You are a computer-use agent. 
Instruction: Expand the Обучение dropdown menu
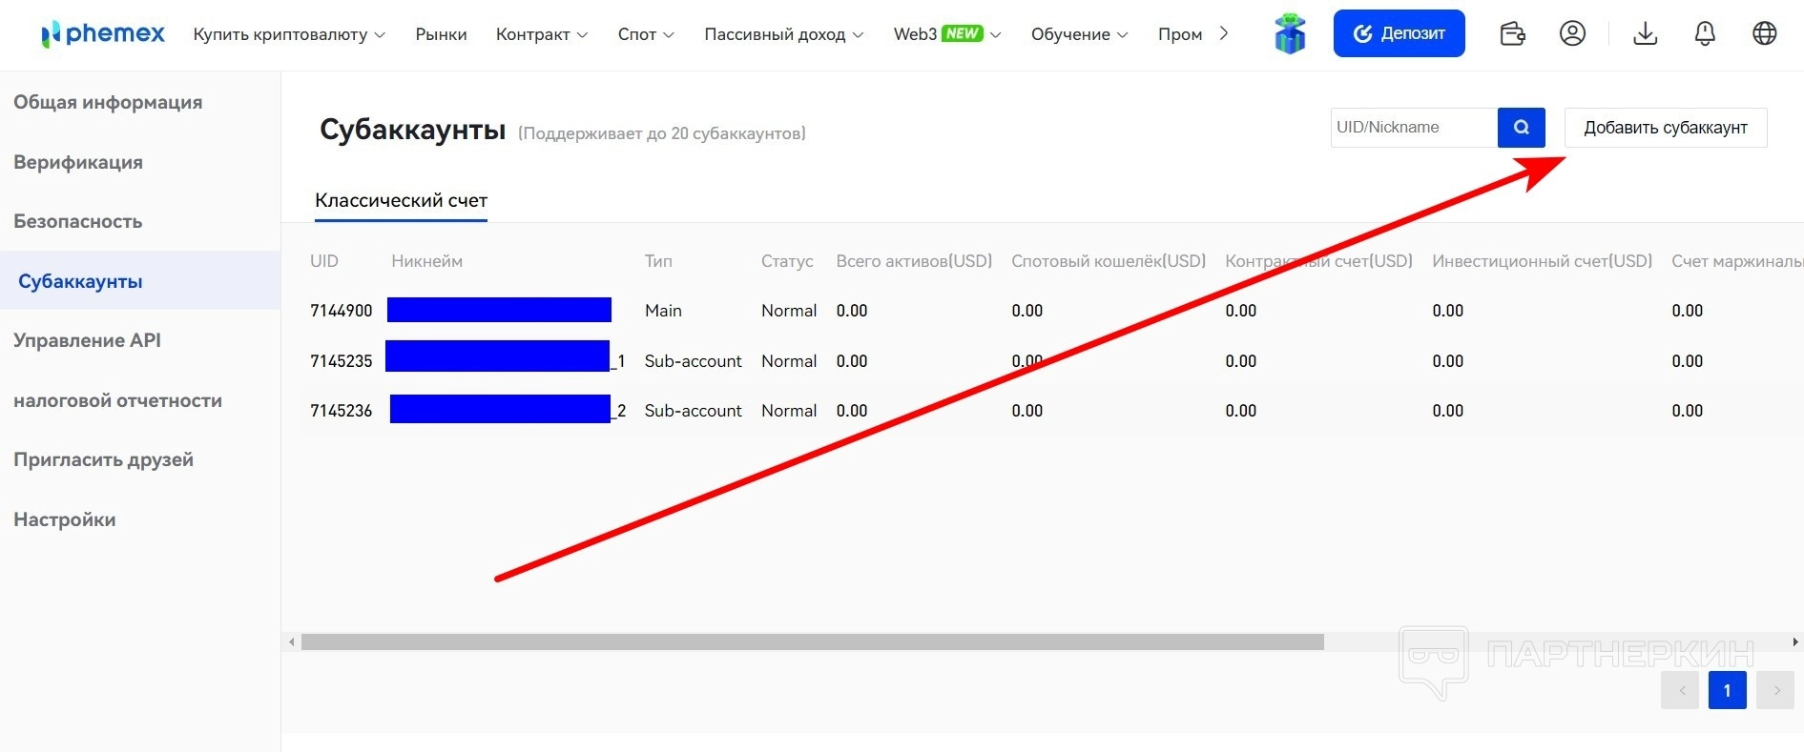click(x=1079, y=34)
